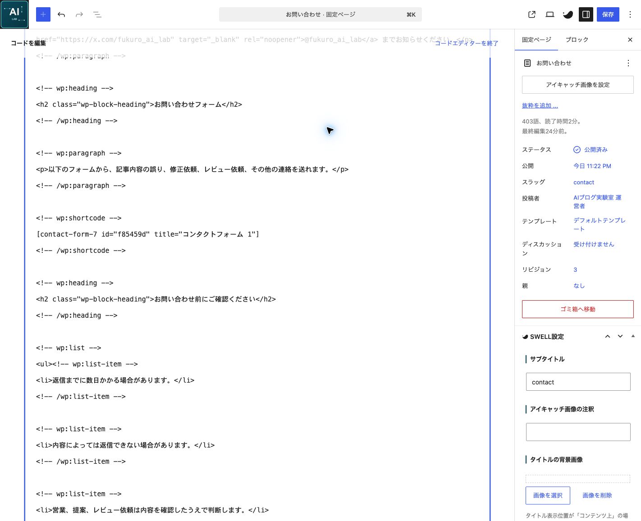Redo the change

(x=79, y=14)
